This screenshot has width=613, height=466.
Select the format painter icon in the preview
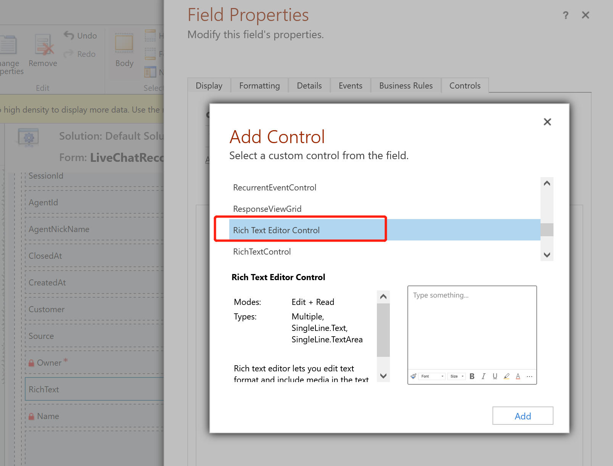tap(413, 376)
